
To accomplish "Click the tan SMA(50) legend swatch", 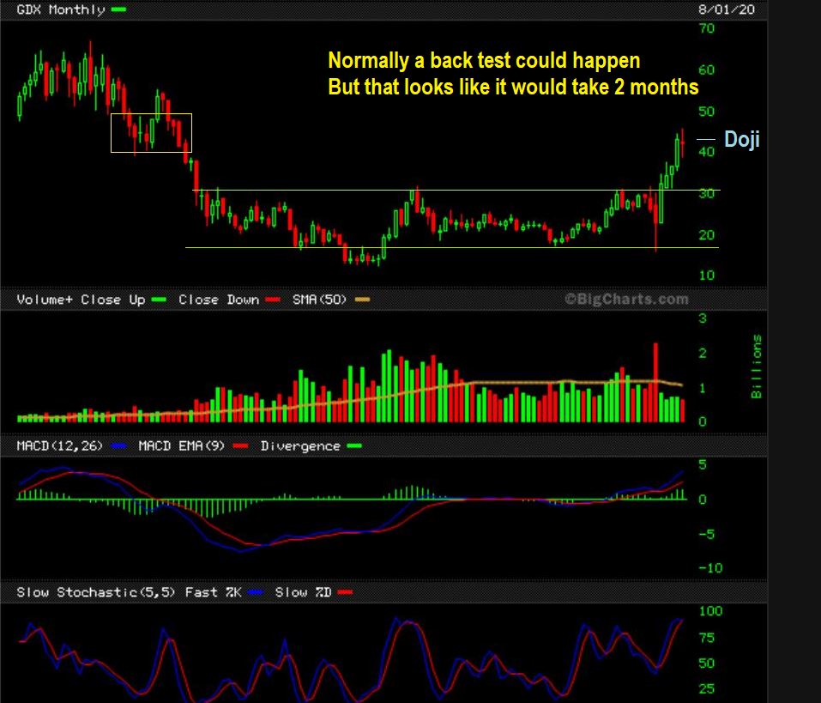I will 362,300.
